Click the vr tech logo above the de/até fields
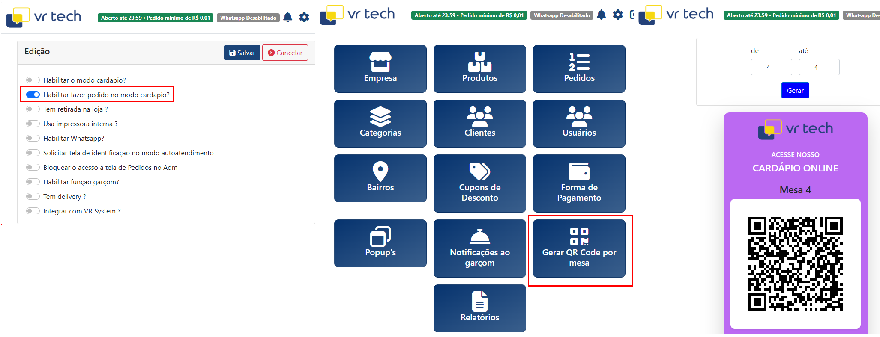880x337 pixels. (x=676, y=15)
